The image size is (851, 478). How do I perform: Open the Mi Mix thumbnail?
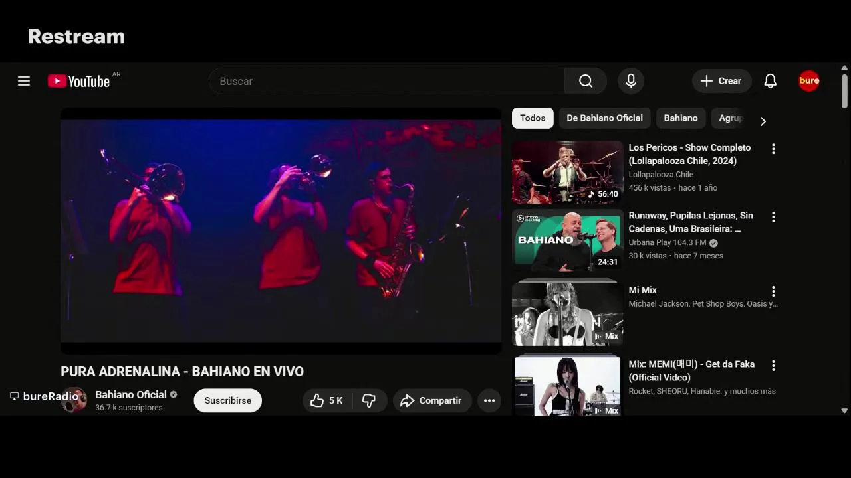[x=567, y=313]
